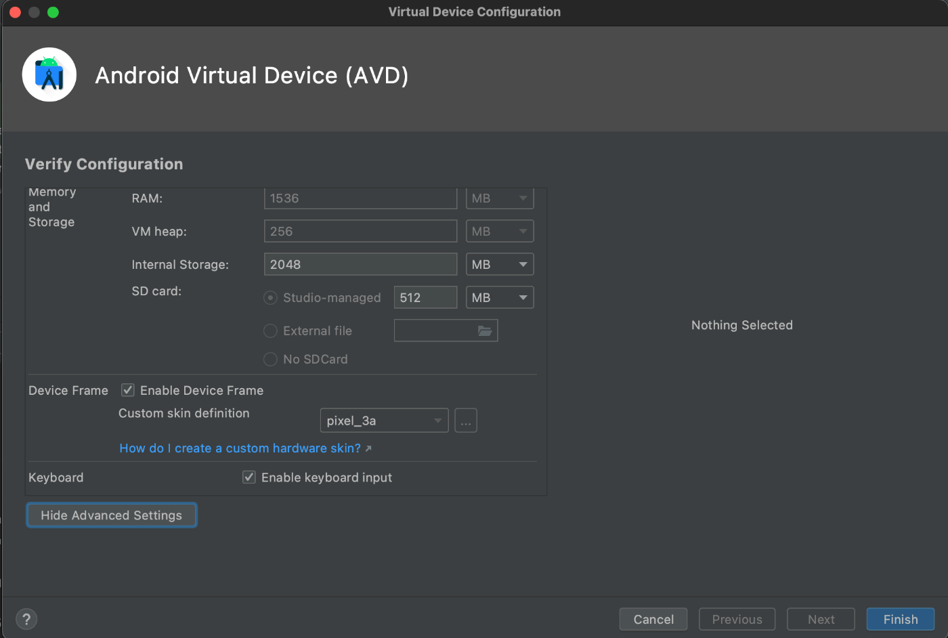Open SD card size unit MB dropdown

[x=500, y=297]
